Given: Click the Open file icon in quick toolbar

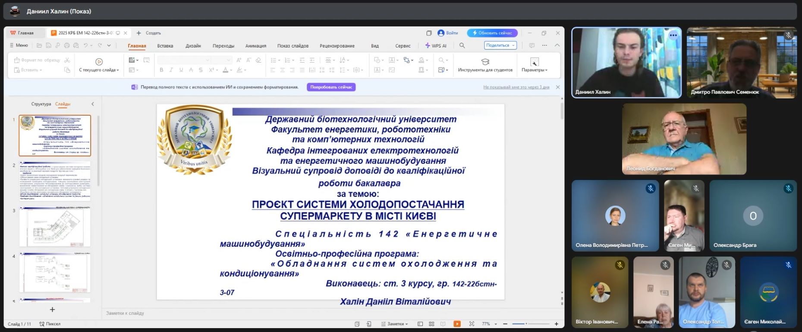Looking at the screenshot, I should tap(39, 45).
